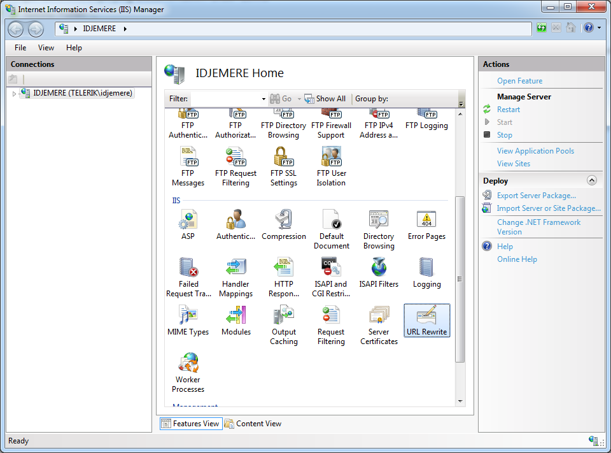Open the Help icon dropdown arrow
This screenshot has height=453, width=611.
coord(600,27)
